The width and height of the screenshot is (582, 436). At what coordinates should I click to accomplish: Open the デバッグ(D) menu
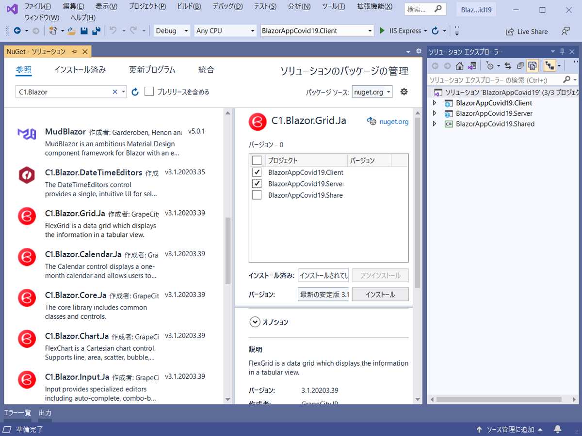point(227,6)
